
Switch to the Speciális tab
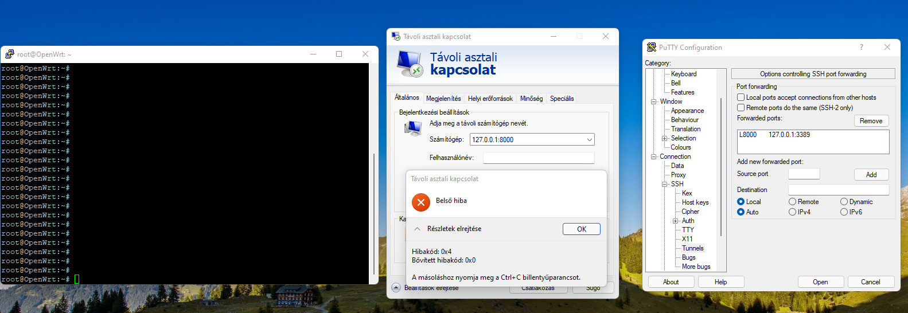(x=562, y=99)
